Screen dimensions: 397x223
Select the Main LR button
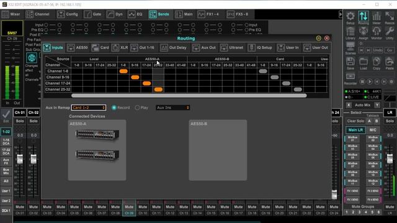[355, 130]
